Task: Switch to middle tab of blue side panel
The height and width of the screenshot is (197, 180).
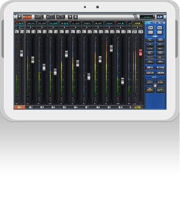Action: coord(154,23)
